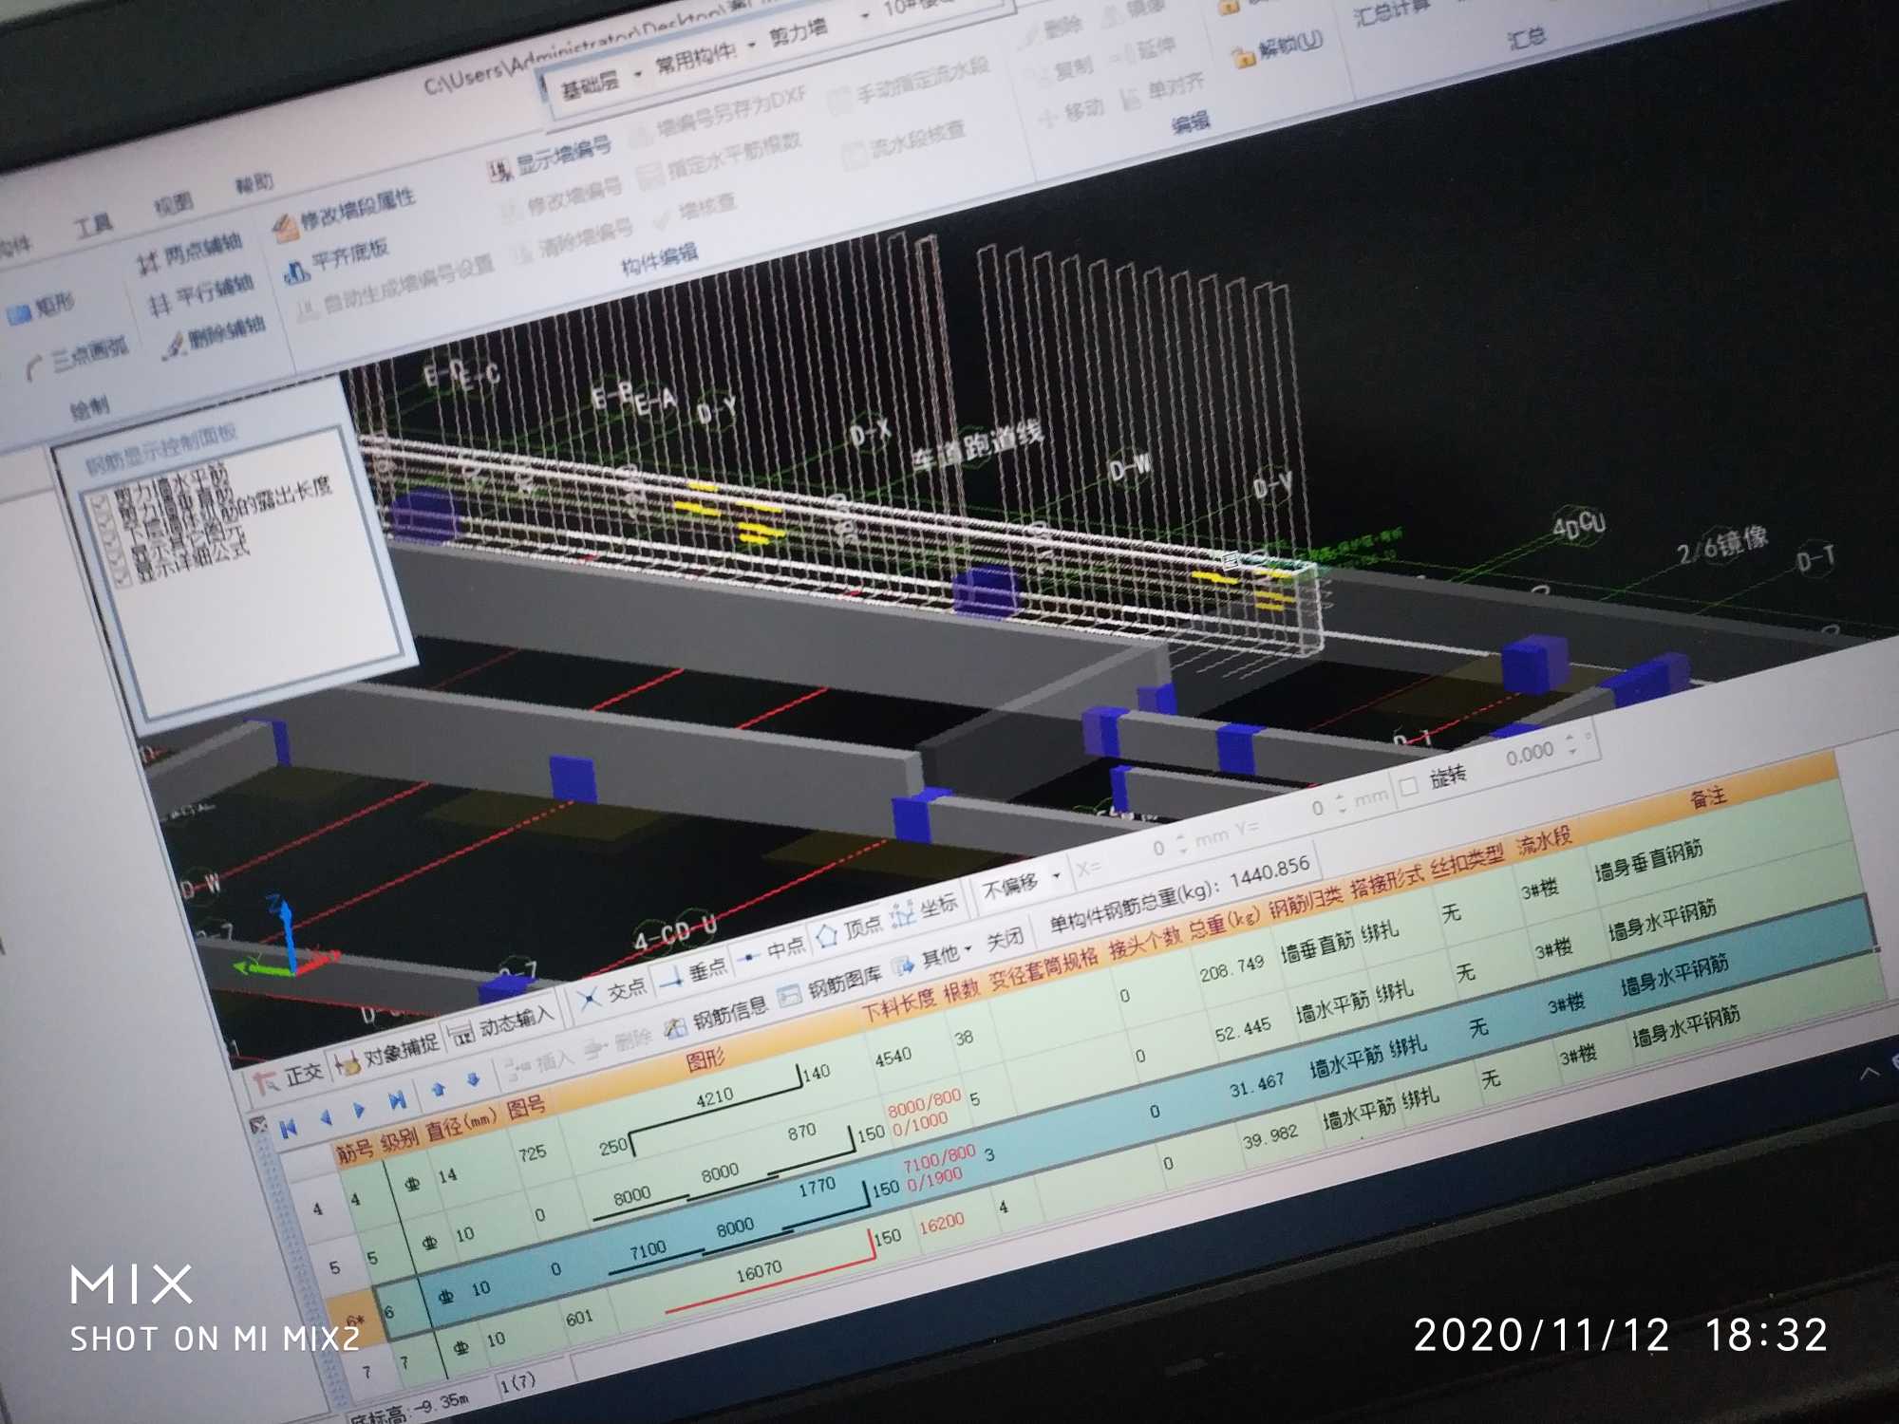Screen dimensions: 1899x1424
Task: Click the 单对齐 single align tool
Action: point(1162,91)
